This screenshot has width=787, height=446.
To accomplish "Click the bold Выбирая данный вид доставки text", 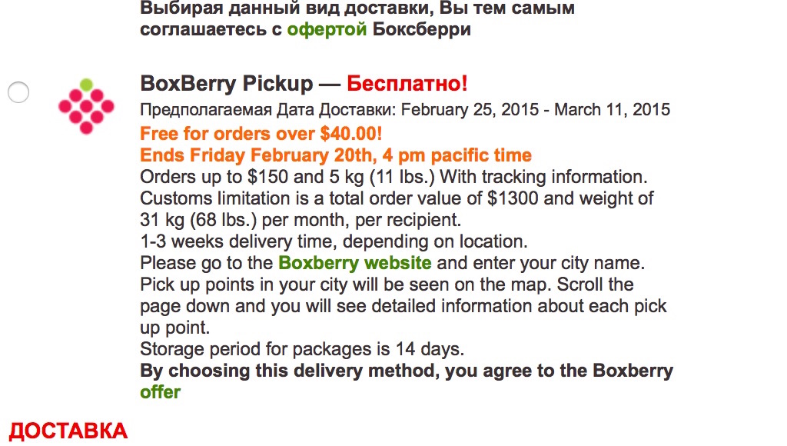I will point(357,8).
